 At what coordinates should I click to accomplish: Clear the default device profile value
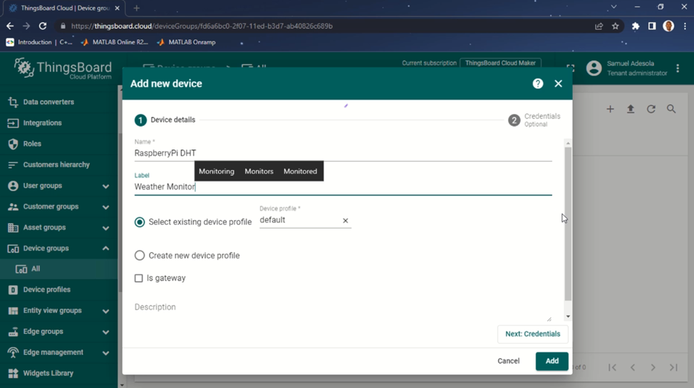(x=346, y=220)
